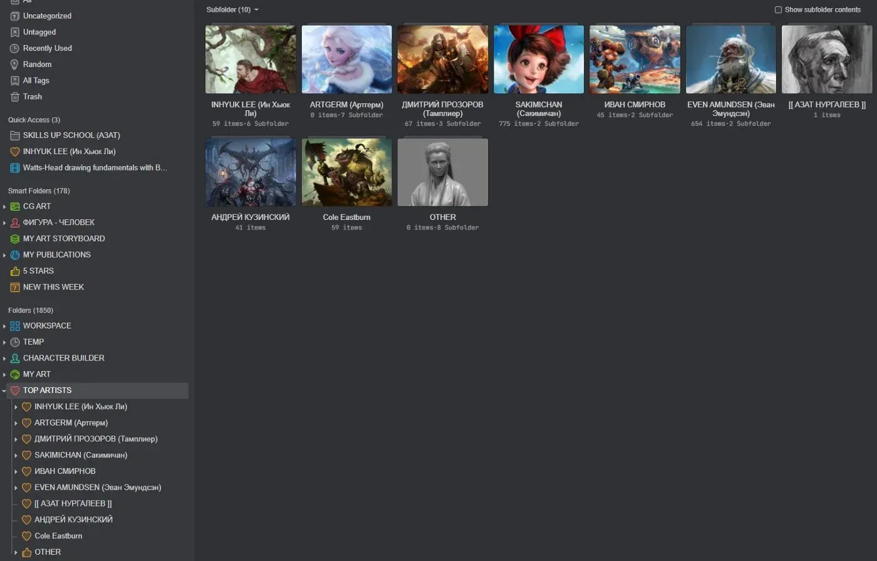Open [[ АЗАТ НУРГАЛЕЕВ ]] sketch thumbnail
The image size is (877, 561).
point(827,60)
